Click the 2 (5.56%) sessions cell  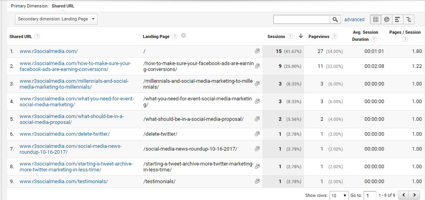tap(283, 119)
